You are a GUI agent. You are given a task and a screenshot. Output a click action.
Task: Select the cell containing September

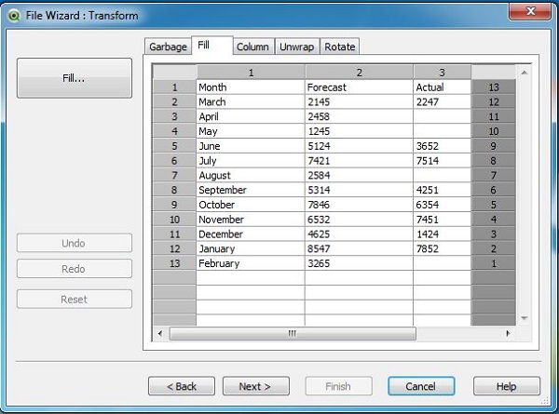click(x=250, y=190)
